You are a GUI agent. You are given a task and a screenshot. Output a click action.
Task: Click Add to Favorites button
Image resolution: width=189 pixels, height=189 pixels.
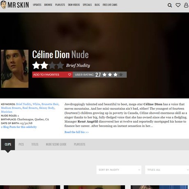(x=53, y=75)
